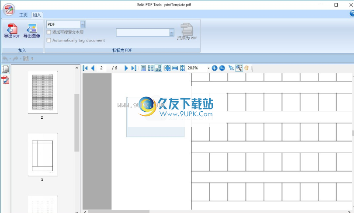This screenshot has width=354, height=213.
Task: Switch to the 加入 ribbon tab
Action: tap(37, 15)
